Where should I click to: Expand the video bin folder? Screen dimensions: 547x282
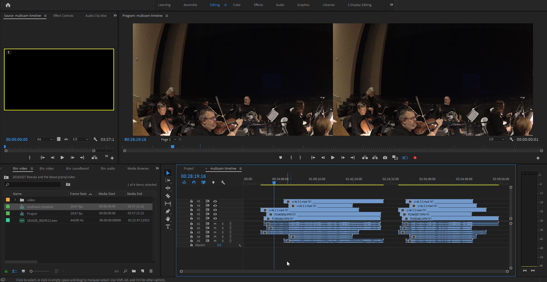click(15, 200)
